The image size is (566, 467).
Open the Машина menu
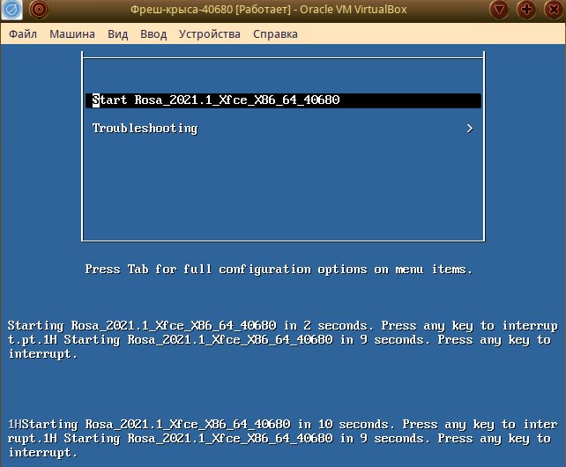[72, 34]
